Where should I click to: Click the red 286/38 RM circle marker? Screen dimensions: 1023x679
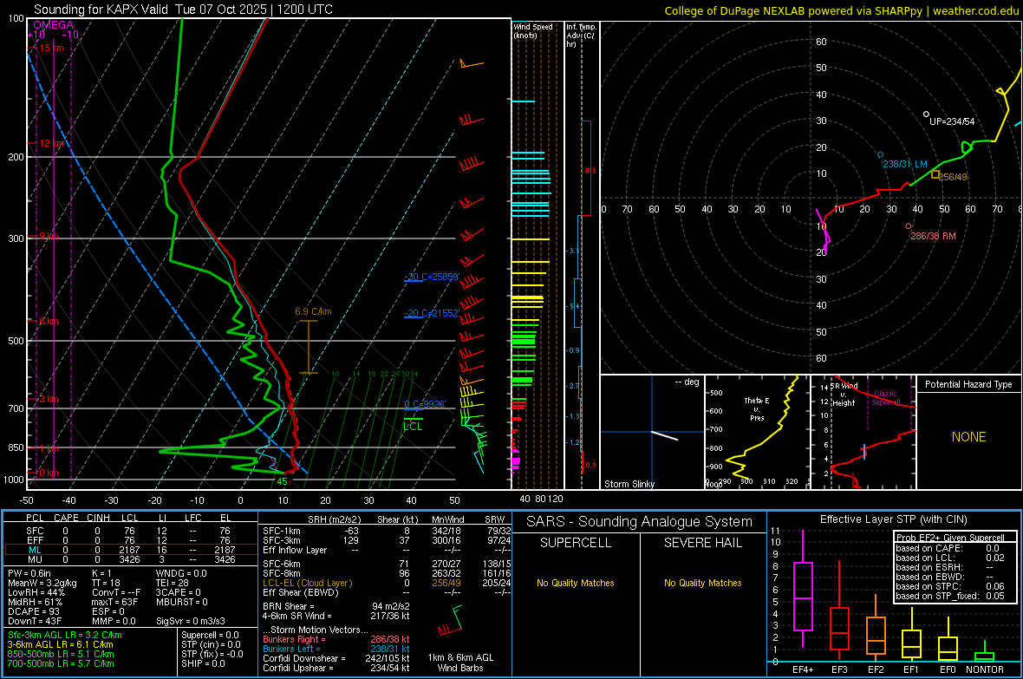tap(909, 226)
